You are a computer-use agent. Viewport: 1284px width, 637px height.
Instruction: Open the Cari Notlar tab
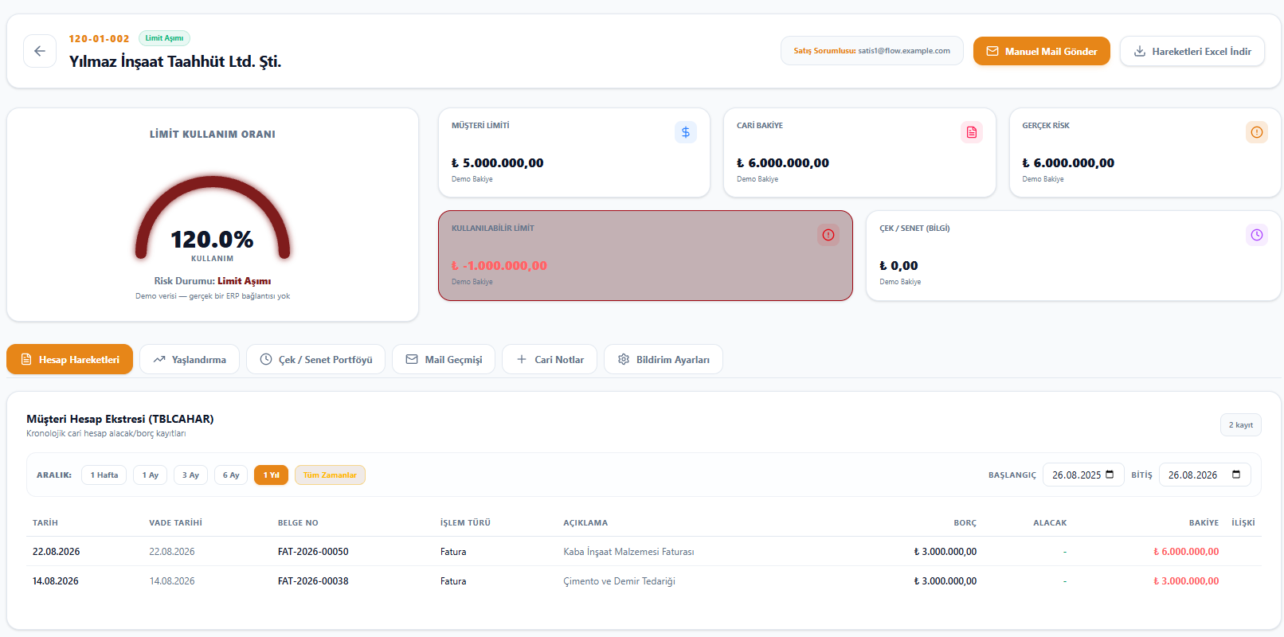(550, 359)
